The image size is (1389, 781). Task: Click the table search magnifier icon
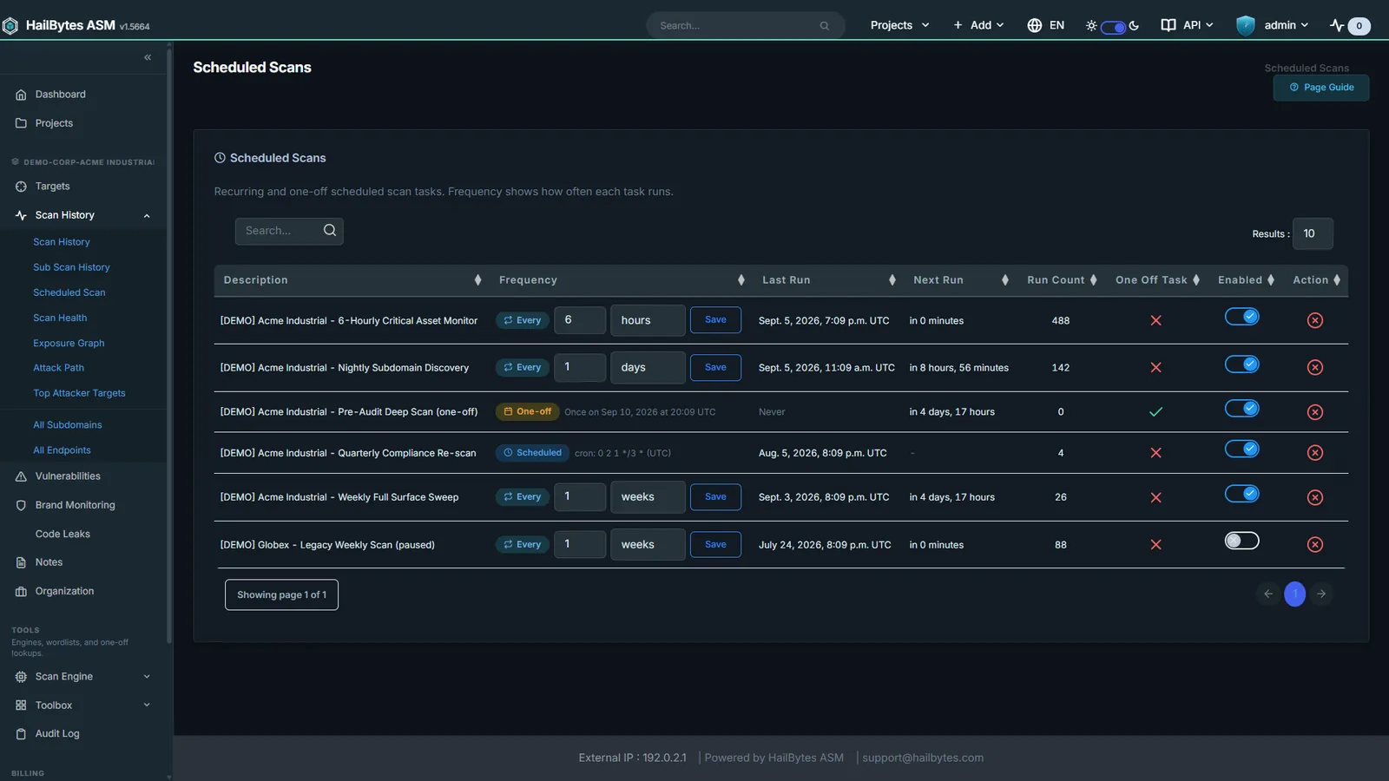(x=330, y=230)
